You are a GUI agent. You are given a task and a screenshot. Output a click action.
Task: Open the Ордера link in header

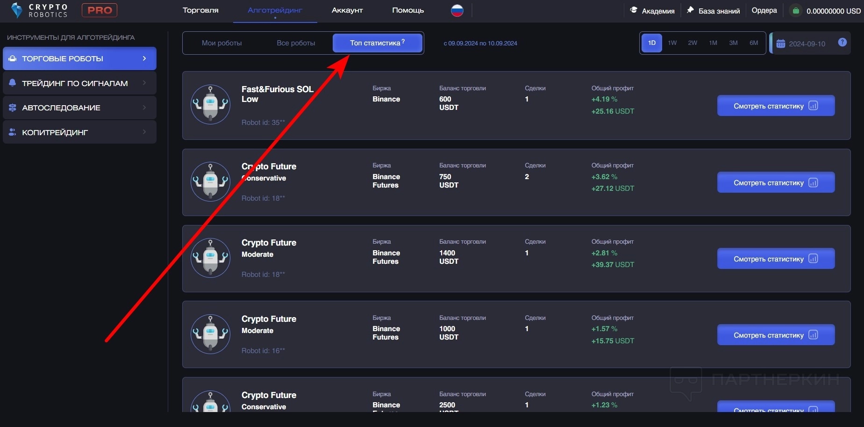click(x=764, y=10)
